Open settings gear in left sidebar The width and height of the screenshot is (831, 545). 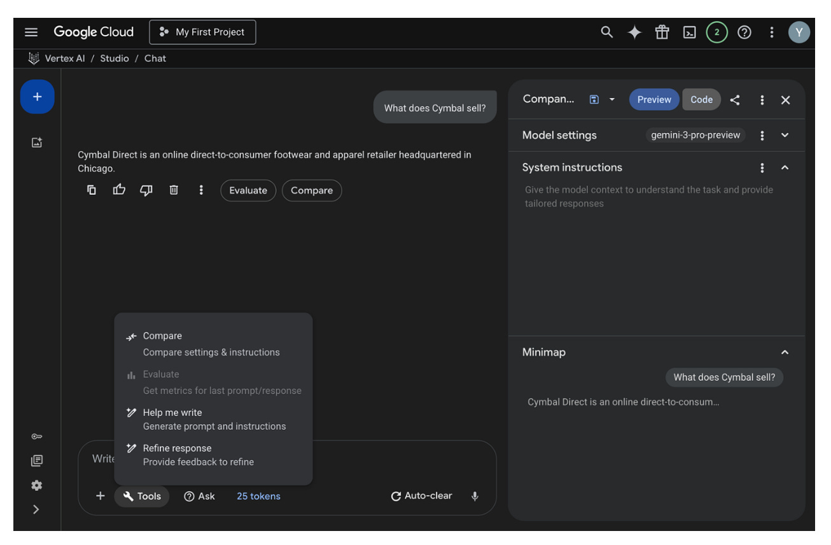click(37, 485)
